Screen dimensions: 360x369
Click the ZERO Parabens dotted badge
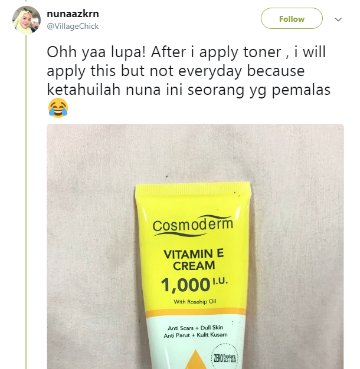click(x=225, y=357)
